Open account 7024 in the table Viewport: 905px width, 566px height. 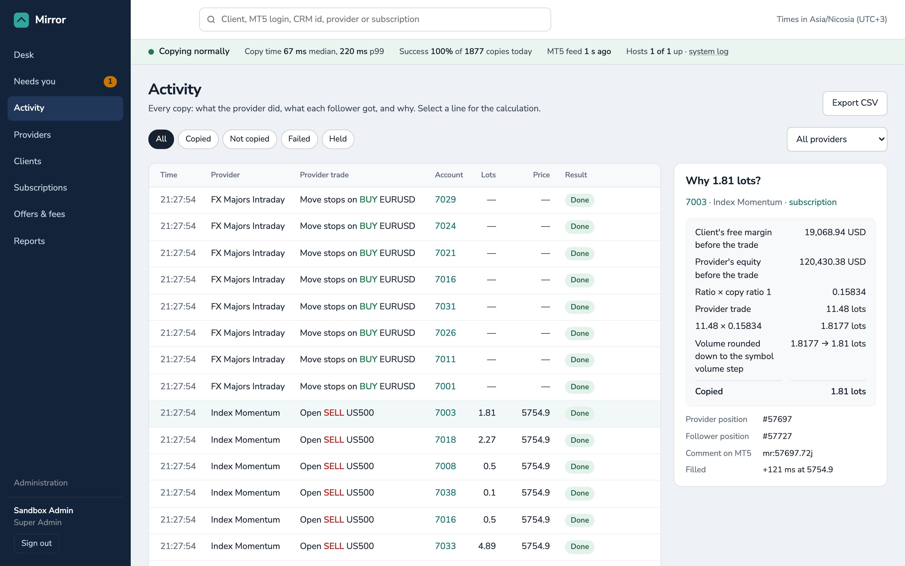[x=445, y=226]
